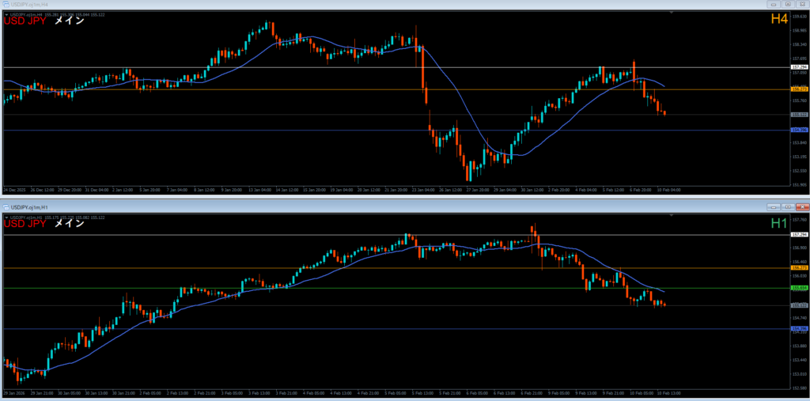810x401 pixels.
Task: Close the H1 chart window
Action: (x=801, y=207)
